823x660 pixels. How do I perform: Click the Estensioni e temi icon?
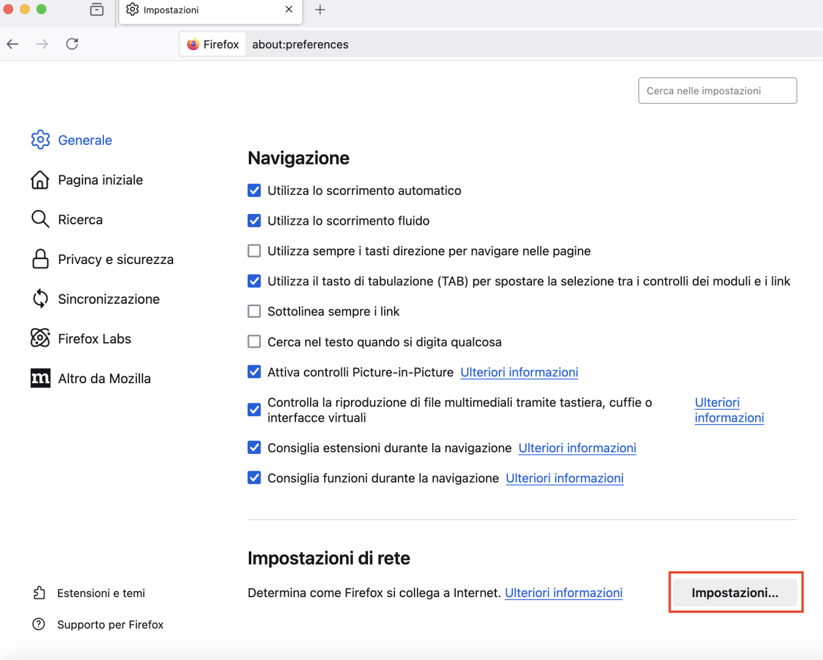pyautogui.click(x=39, y=593)
